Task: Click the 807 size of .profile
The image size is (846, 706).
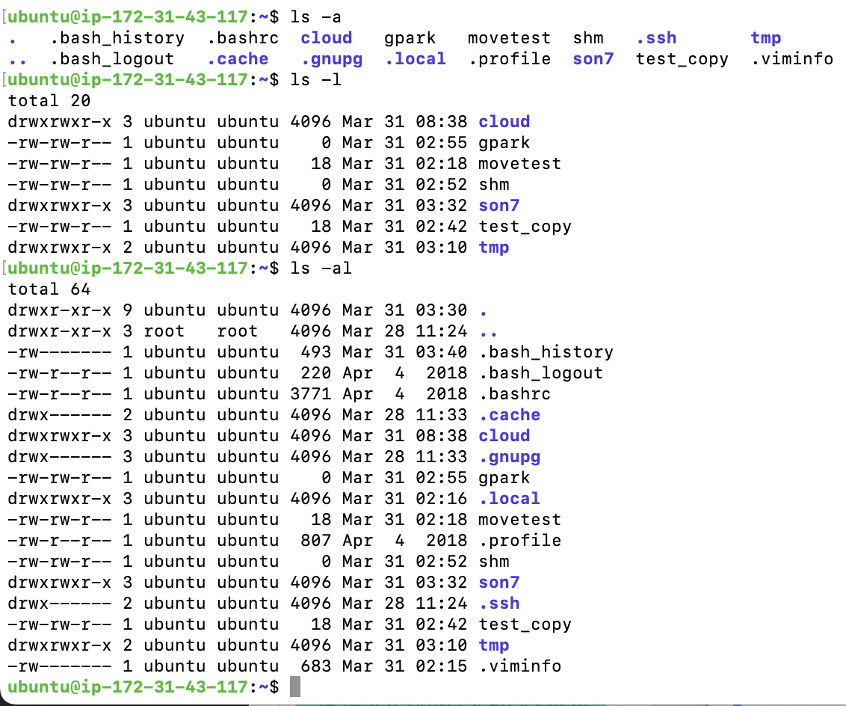Action: pyautogui.click(x=315, y=540)
